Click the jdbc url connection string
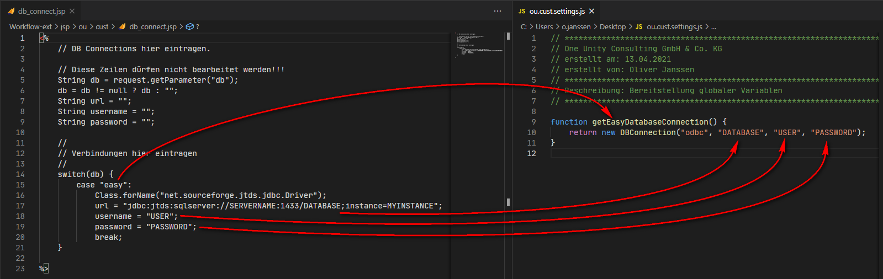 pos(282,206)
